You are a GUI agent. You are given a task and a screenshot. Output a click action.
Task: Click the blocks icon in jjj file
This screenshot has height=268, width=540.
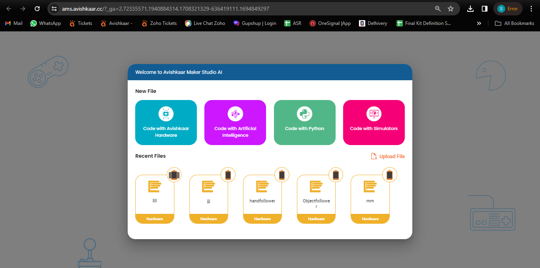pyautogui.click(x=208, y=187)
